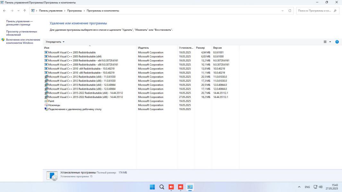Viewport: 342px width, 192px height.
Task: Select icon of Visual C++ 2012 (x86) 11.0.61030
Action: pos(46,81)
